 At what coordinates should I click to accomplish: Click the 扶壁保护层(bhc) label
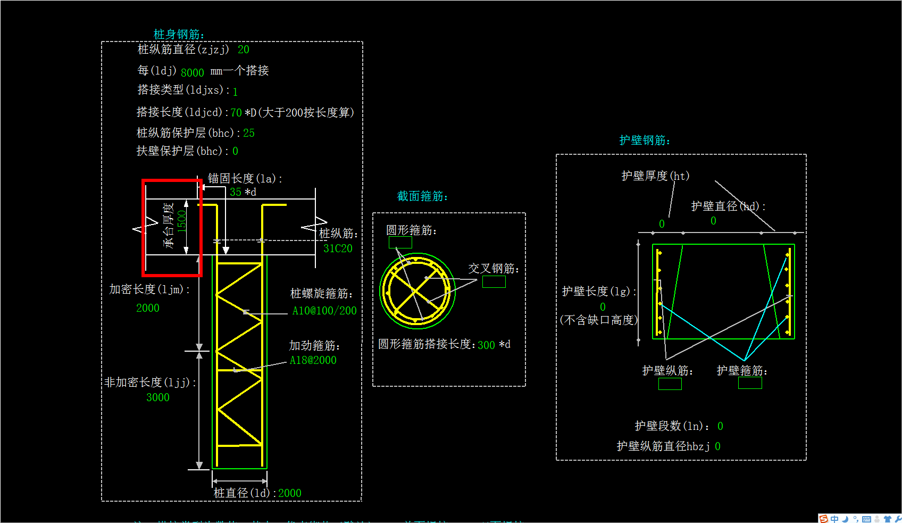(183, 151)
